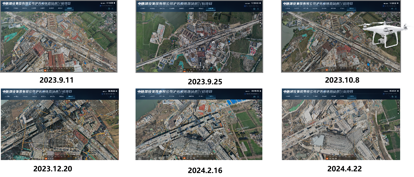Hit the fullscreen icon in the bottom-left dashboard
The image size is (414, 177).
tap(114, 96)
